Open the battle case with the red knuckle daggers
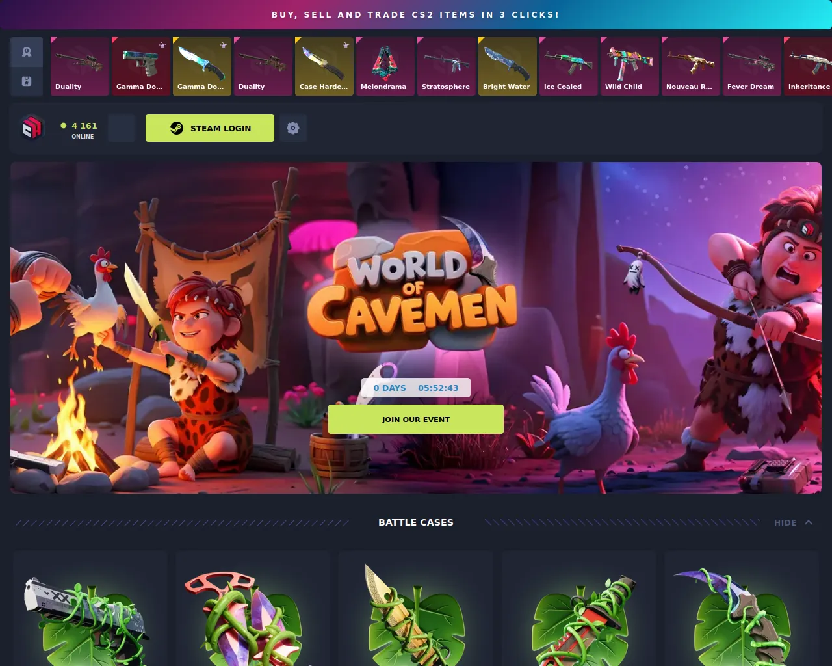This screenshot has height=666, width=832. coord(253,609)
